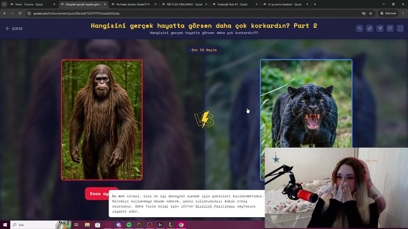Image resolution: width=408 pixels, height=229 pixels.
Task: Open the Opera GX taskbar icon
Action: [108, 225]
